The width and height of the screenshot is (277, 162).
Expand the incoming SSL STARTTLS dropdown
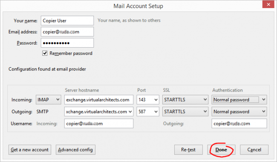pyautogui.click(x=185, y=100)
